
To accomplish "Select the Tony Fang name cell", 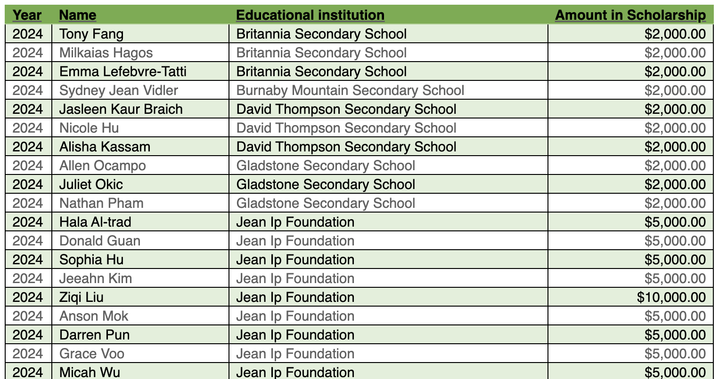I will [x=91, y=34].
